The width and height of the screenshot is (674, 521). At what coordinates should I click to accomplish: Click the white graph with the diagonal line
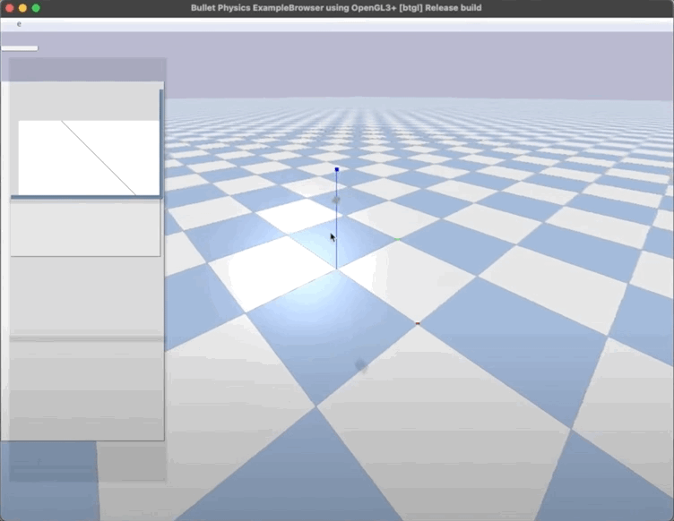89,158
